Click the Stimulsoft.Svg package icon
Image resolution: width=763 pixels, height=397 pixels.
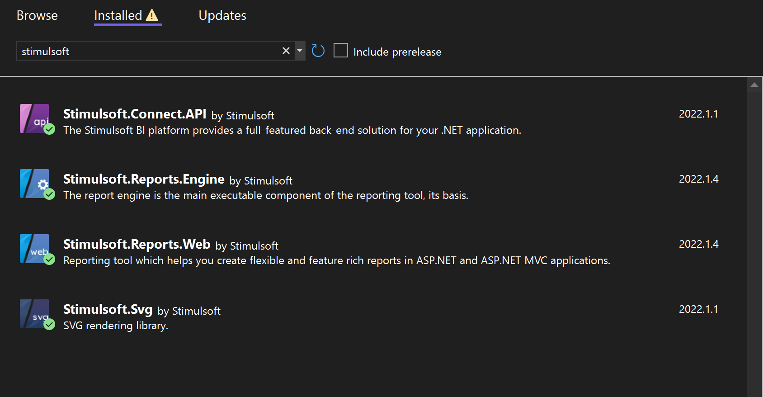[x=34, y=314]
